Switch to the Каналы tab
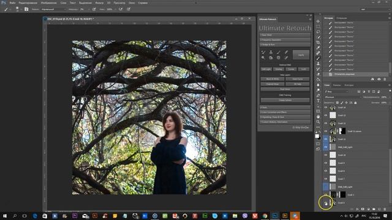This screenshot has width=392, height=220. click(337, 86)
